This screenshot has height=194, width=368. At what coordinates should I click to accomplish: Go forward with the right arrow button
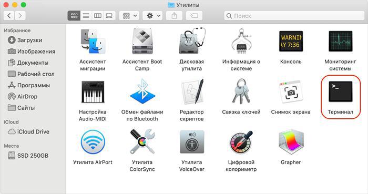coord(20,16)
